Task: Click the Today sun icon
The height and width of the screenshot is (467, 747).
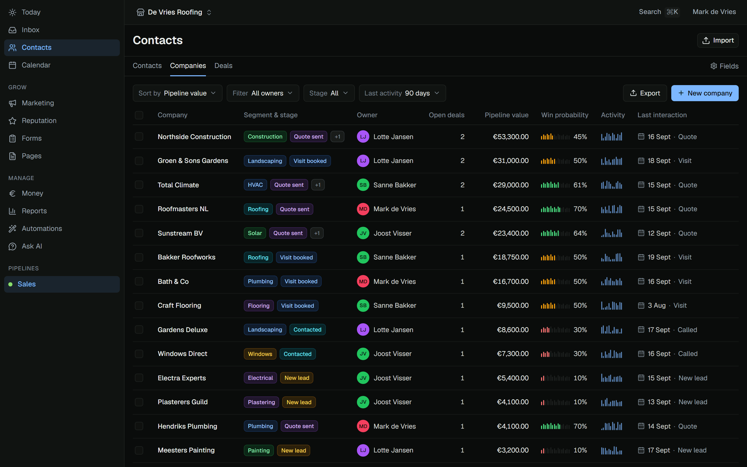Action: pos(12,12)
